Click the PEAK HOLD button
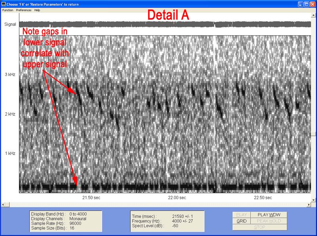This screenshot has height=236, width=317. point(269,221)
